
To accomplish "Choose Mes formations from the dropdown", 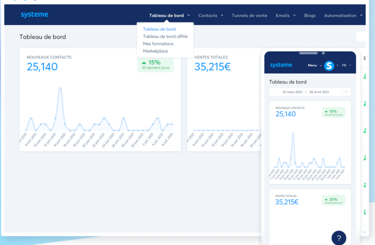I will pos(158,44).
